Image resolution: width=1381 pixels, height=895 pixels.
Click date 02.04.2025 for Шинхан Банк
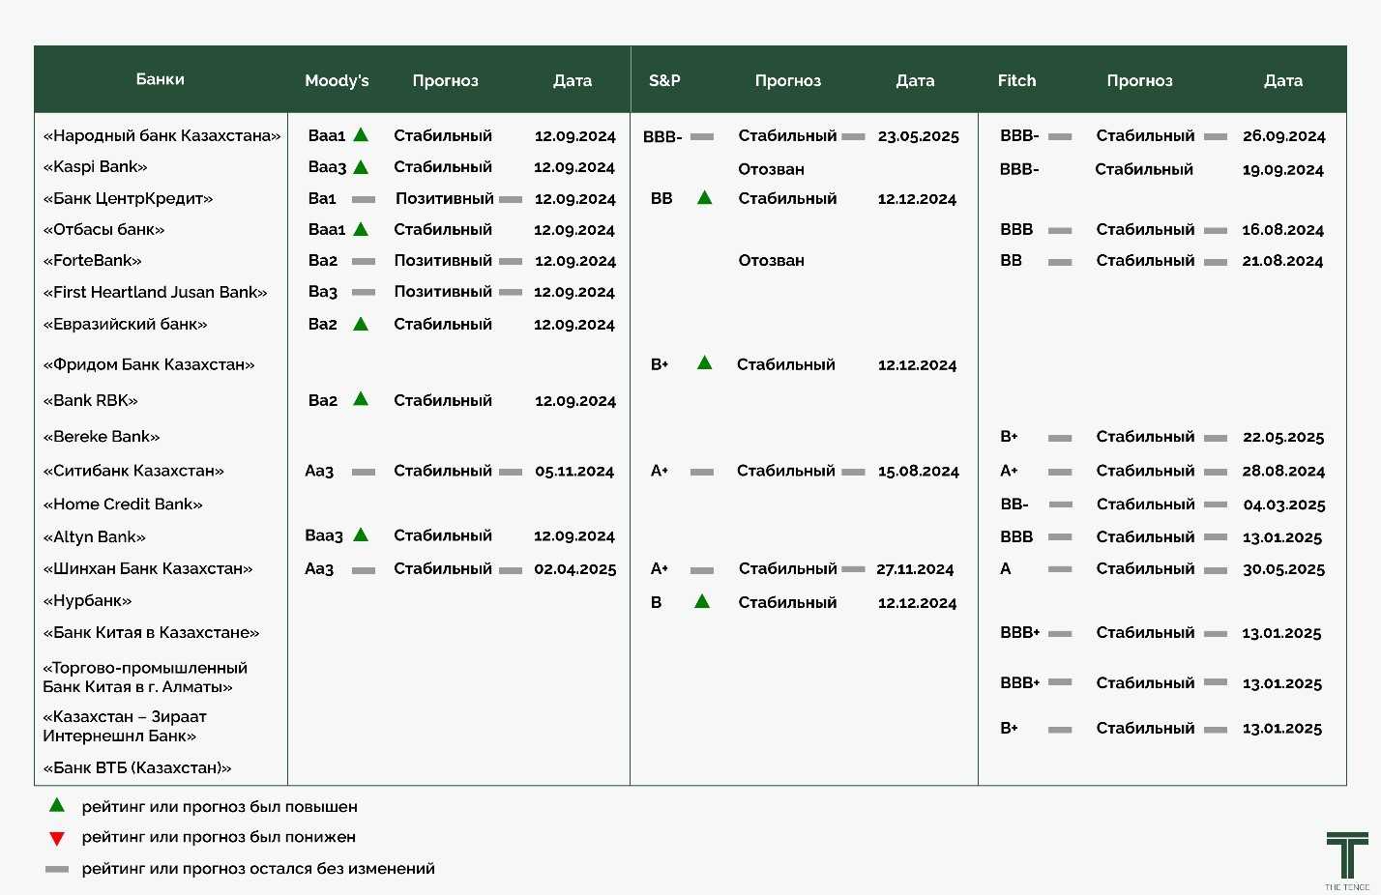[574, 568]
